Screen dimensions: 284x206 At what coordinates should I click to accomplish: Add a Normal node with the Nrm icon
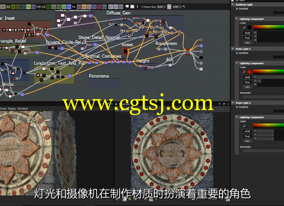click(69, 7)
